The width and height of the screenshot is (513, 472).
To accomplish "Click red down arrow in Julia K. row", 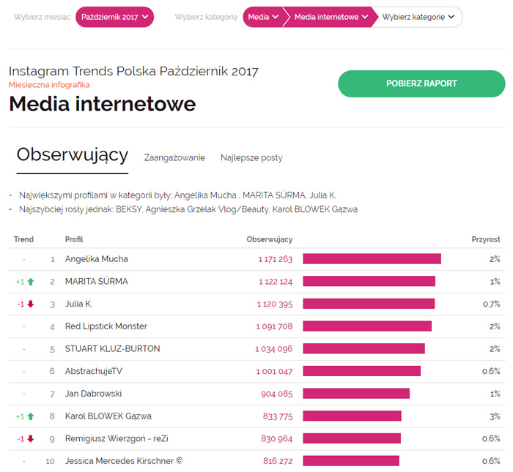I will point(31,304).
